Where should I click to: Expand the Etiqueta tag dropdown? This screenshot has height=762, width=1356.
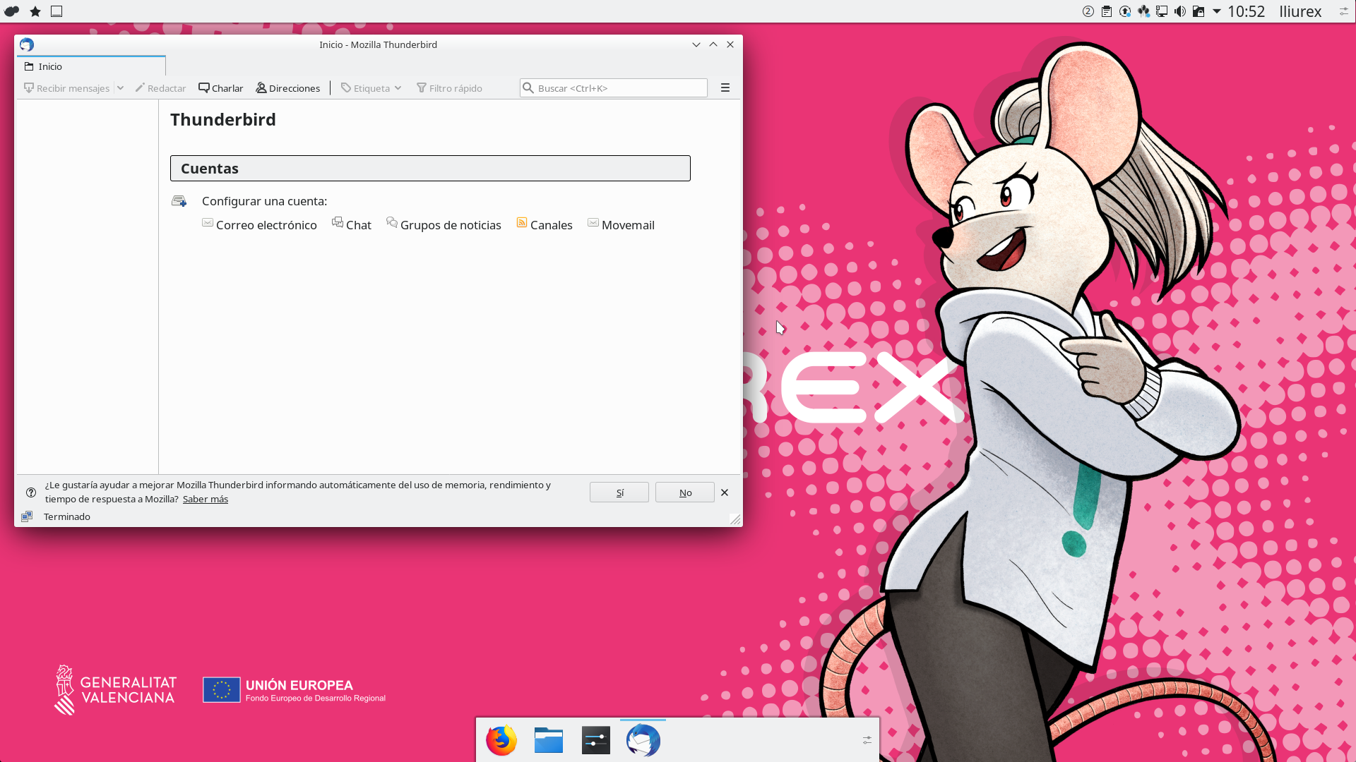pos(371,88)
